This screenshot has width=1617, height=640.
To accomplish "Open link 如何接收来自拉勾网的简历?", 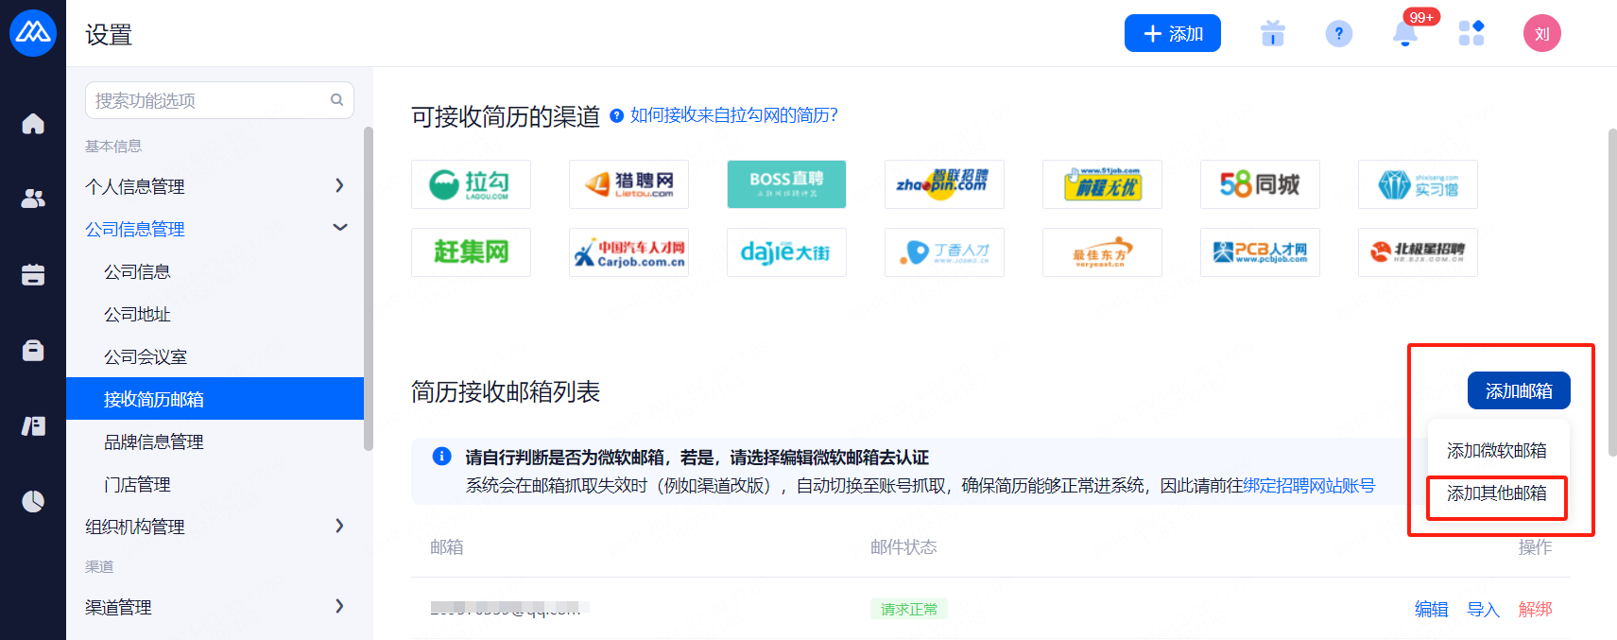I will click(734, 115).
